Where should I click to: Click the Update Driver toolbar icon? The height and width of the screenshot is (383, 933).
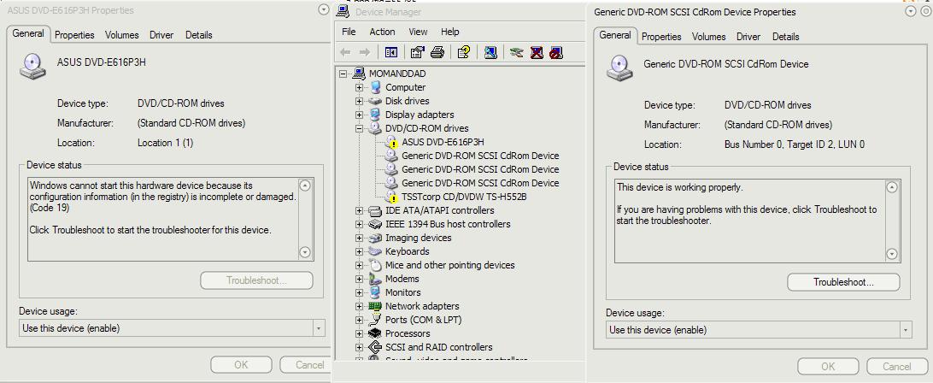pyautogui.click(x=516, y=52)
